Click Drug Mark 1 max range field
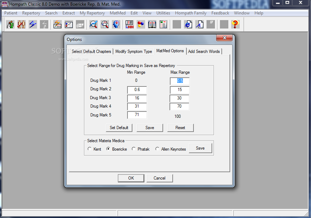This screenshot has height=218, width=311. point(180,81)
